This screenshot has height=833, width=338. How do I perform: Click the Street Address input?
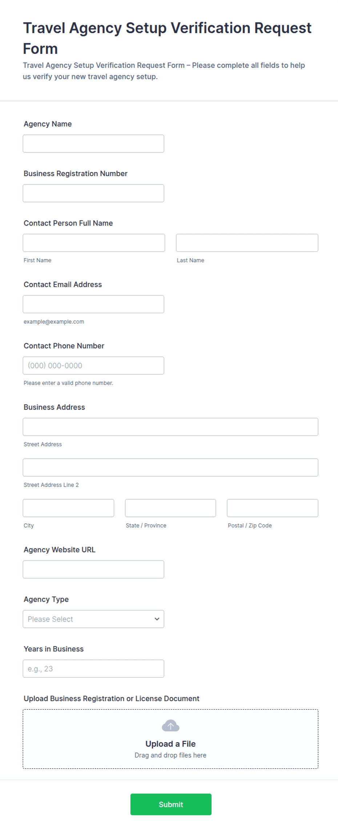pyautogui.click(x=170, y=427)
